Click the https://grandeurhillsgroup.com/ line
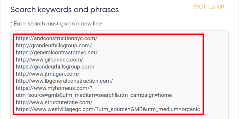The width and height of the screenshot is (239, 119). (x=55, y=67)
